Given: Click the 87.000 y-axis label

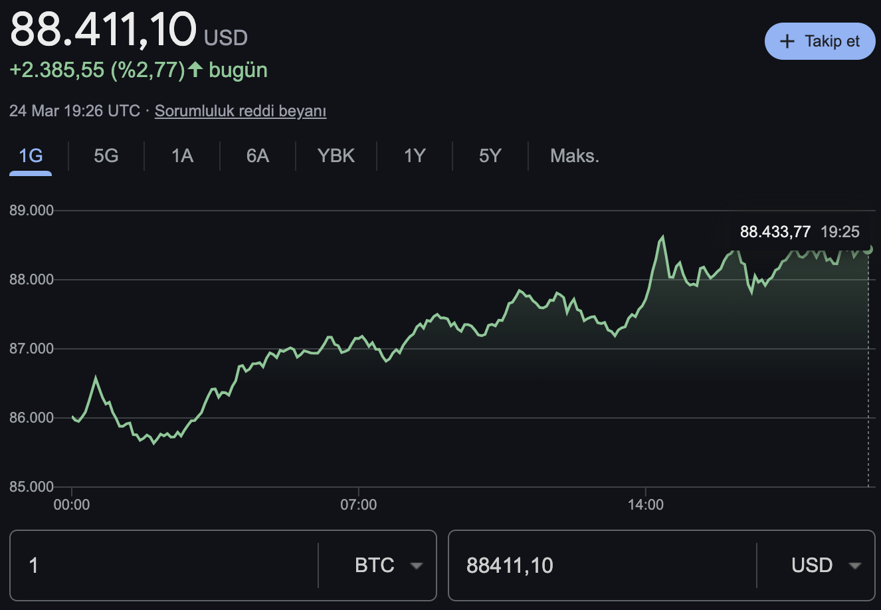Looking at the screenshot, I should (x=31, y=349).
